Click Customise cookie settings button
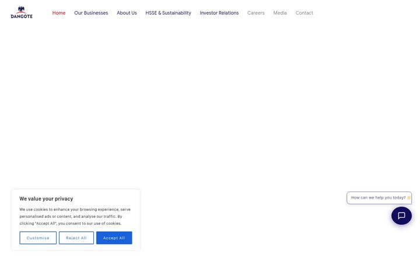This screenshot has height=262, width=420. (38, 238)
